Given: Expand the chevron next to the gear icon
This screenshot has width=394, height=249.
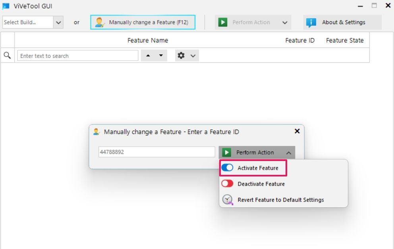Looking at the screenshot, I should (x=192, y=56).
